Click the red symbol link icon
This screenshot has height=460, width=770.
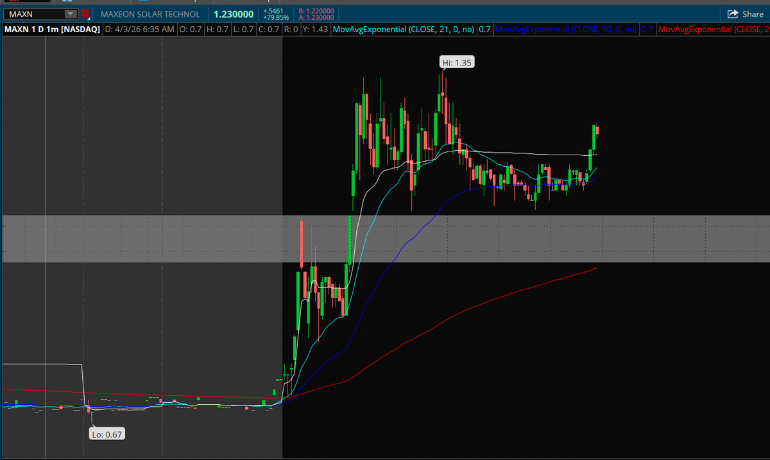click(x=85, y=14)
